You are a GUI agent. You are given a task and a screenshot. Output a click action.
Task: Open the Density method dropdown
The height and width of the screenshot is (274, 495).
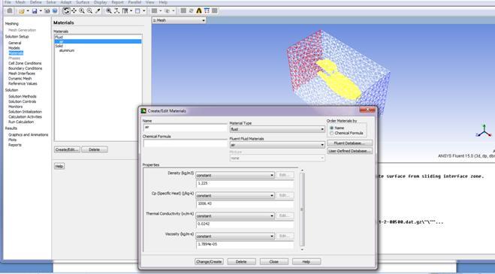pos(235,175)
